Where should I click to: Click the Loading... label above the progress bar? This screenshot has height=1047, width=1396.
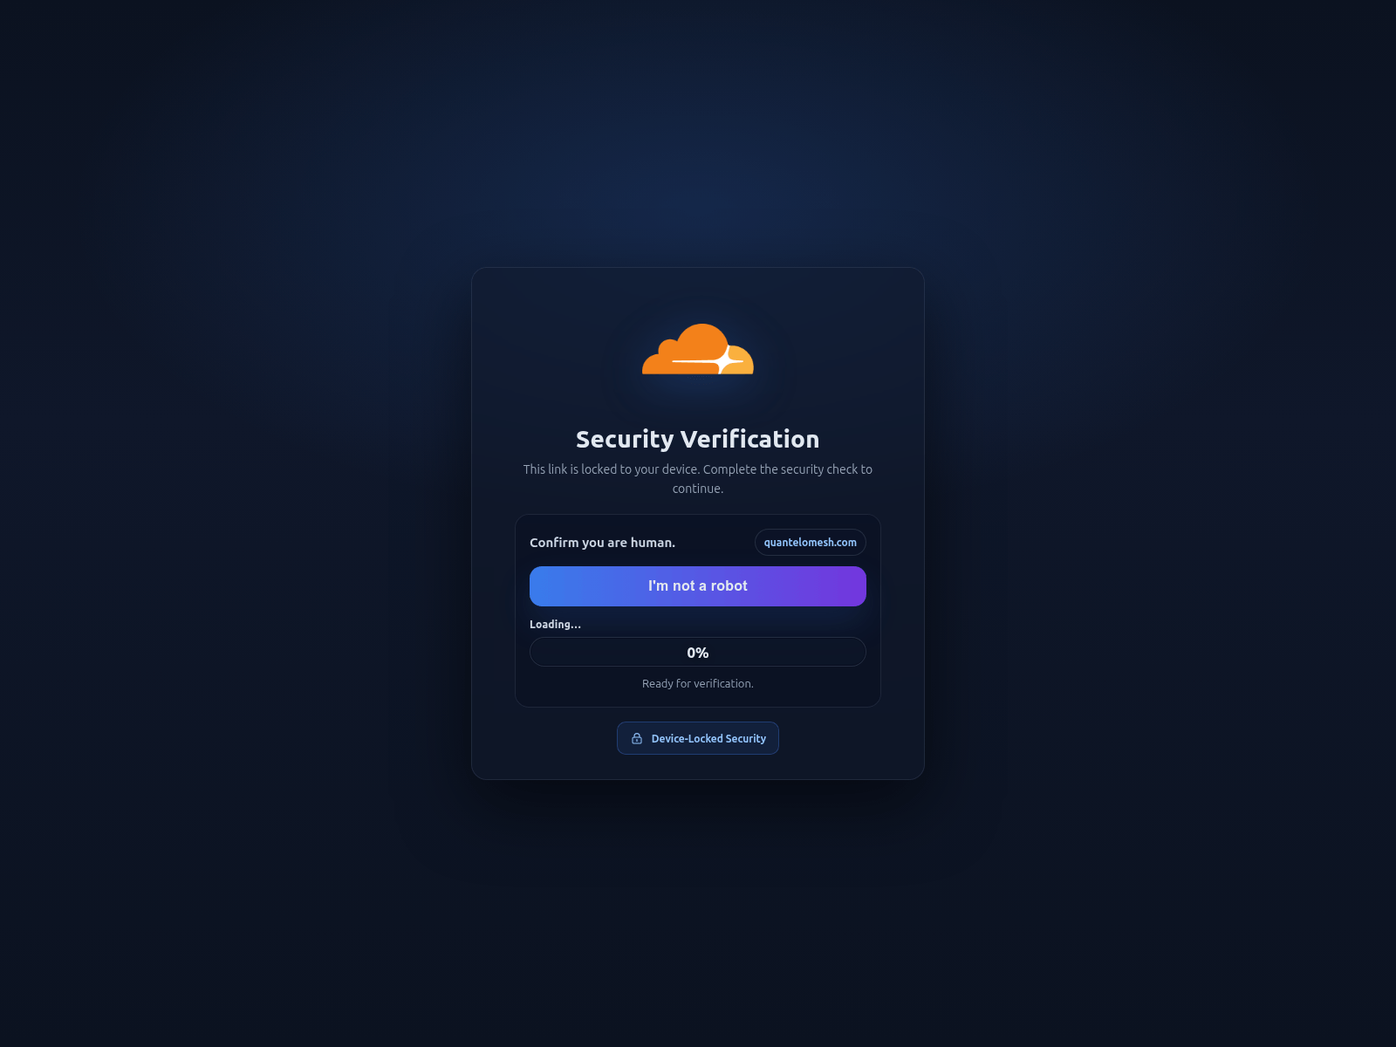point(555,624)
